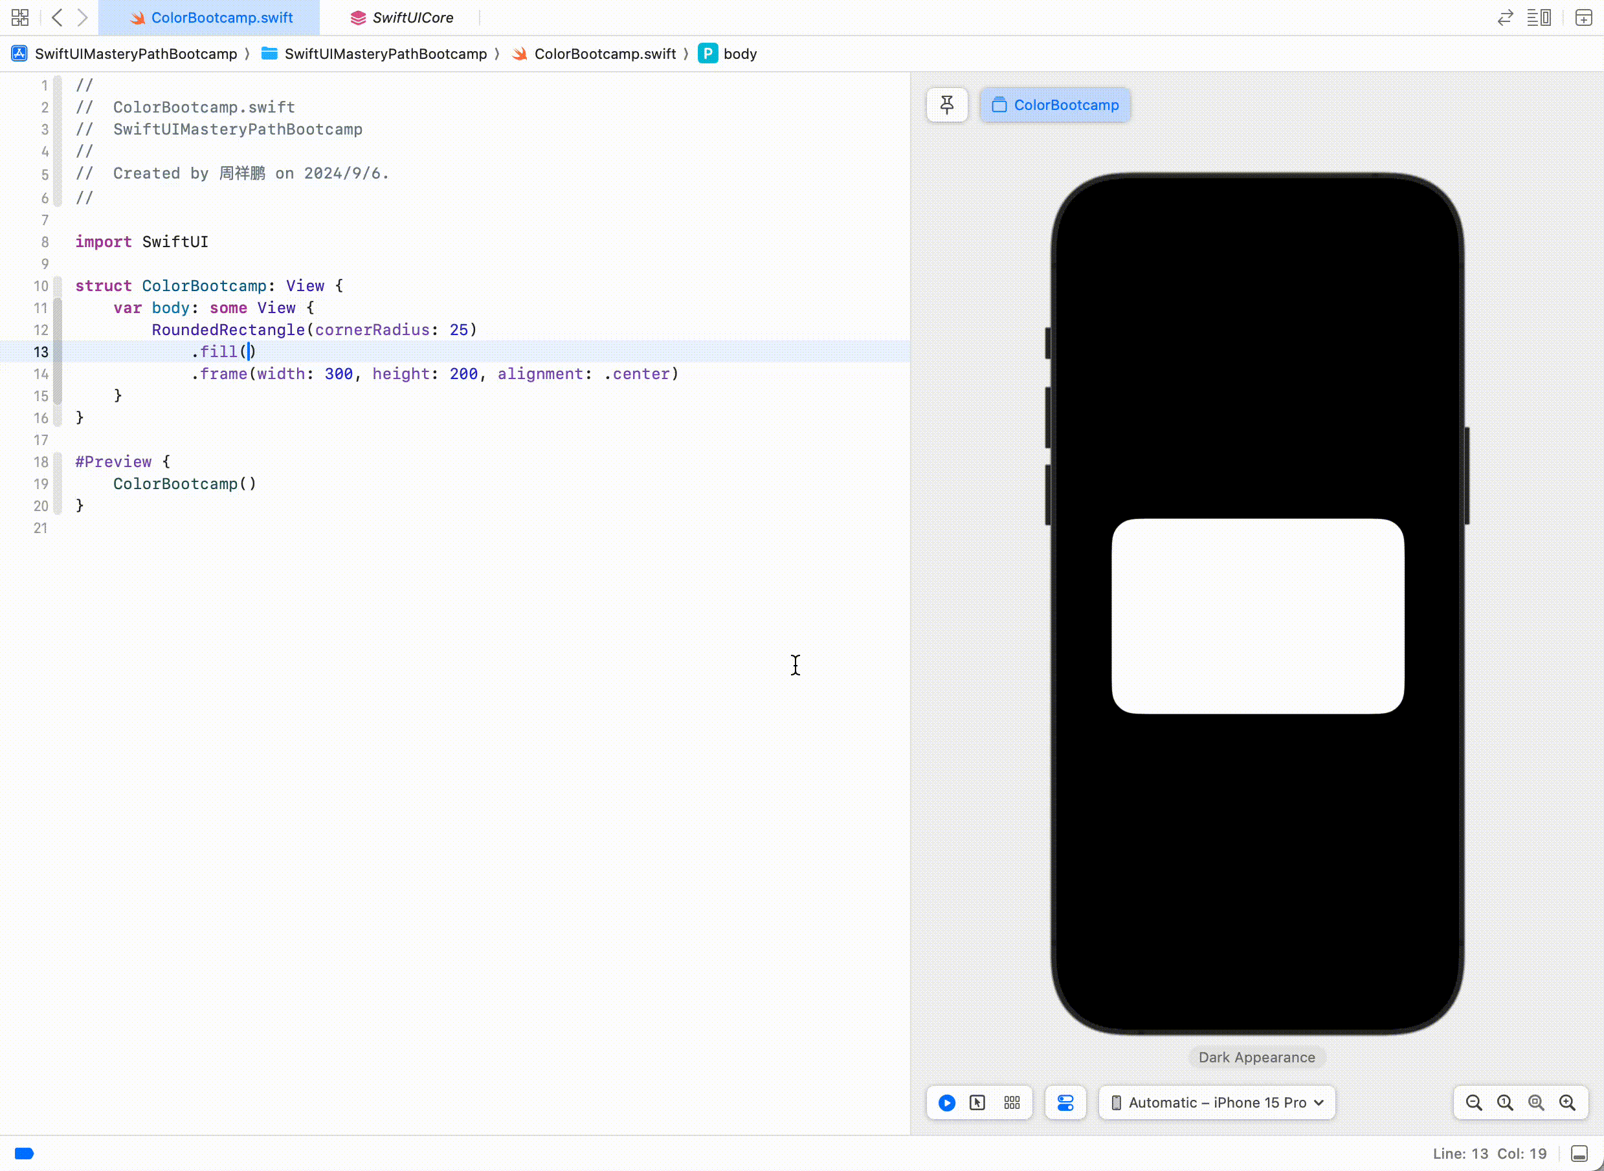The height and width of the screenshot is (1171, 1604).
Task: Open canvas device settings icon
Action: [1065, 1103]
